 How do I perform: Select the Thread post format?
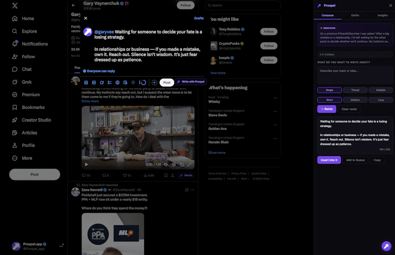(355, 90)
